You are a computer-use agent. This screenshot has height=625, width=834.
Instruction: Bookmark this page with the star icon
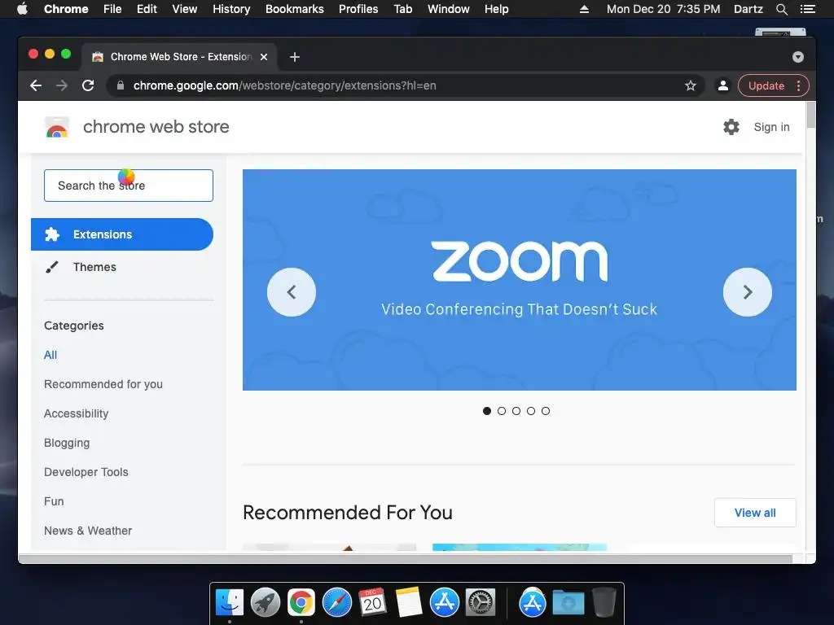pyautogui.click(x=691, y=85)
